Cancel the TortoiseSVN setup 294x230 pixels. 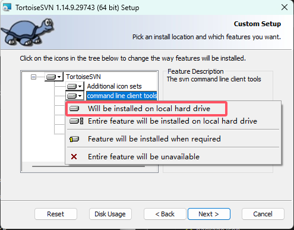tap(263, 214)
